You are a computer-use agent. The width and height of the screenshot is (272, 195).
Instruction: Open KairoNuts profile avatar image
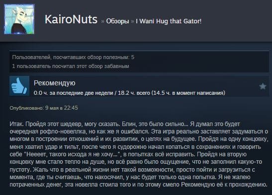(19, 19)
